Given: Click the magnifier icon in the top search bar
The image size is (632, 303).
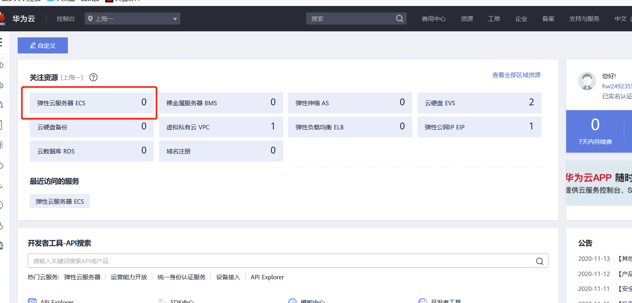Looking at the screenshot, I should coord(399,18).
